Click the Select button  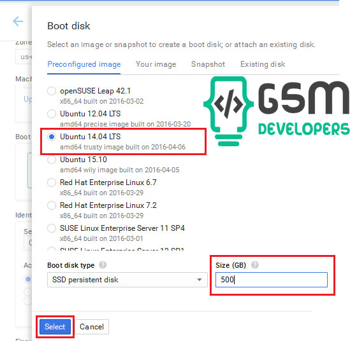pyautogui.click(x=55, y=327)
